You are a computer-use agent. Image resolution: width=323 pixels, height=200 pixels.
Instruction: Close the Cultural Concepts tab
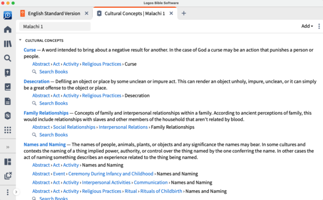coord(171,14)
